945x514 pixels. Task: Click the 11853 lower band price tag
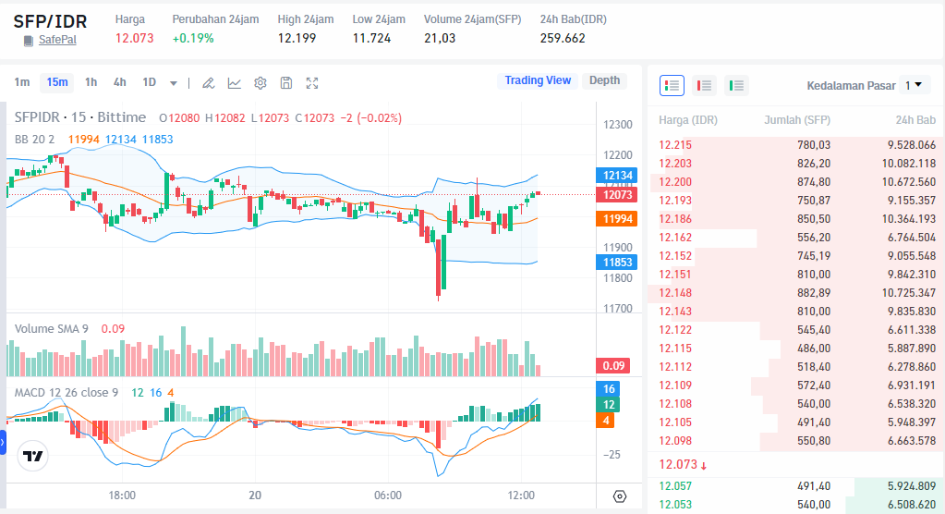617,263
